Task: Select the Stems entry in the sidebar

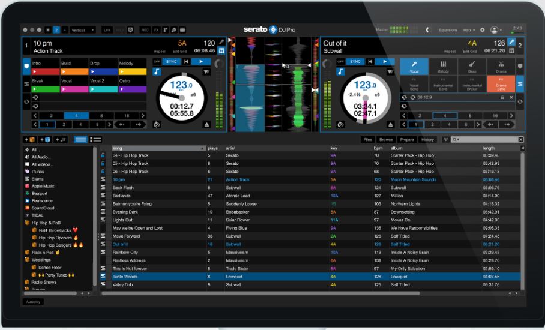Action: [37, 179]
